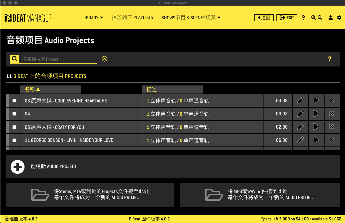Click track description of George Benson row
This screenshot has height=223, width=345.
[178, 140]
